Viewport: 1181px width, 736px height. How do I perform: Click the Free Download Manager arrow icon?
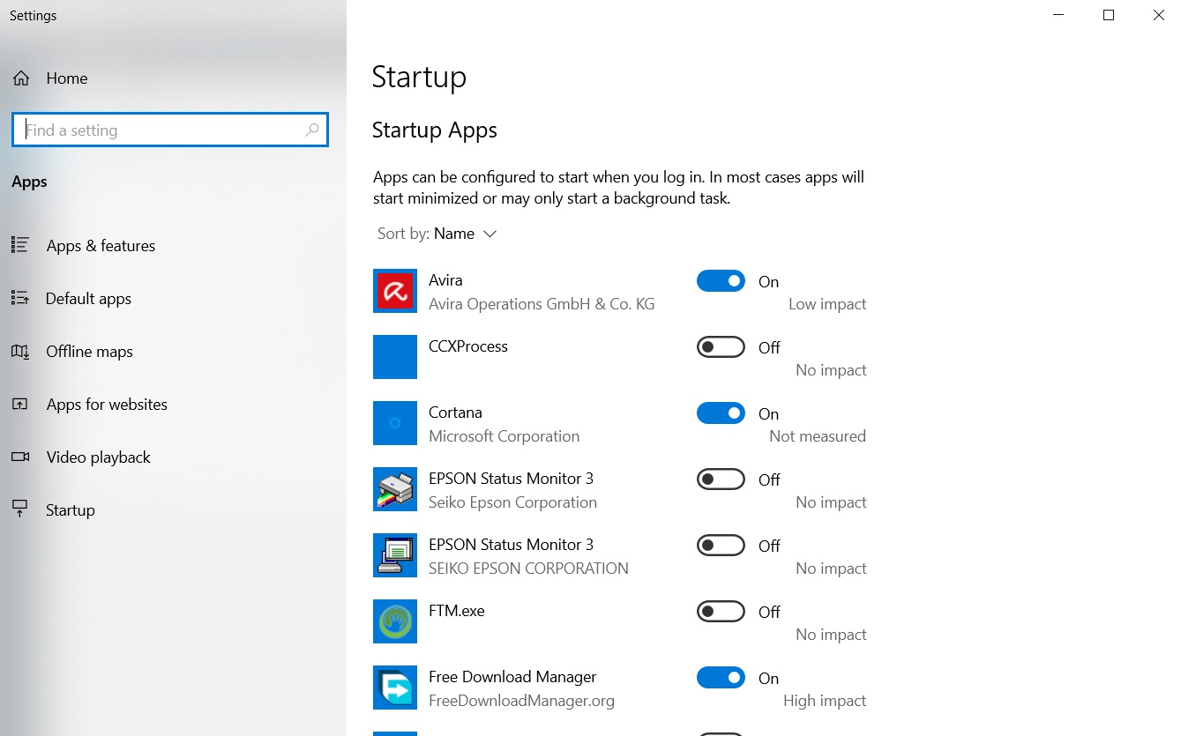(x=395, y=688)
